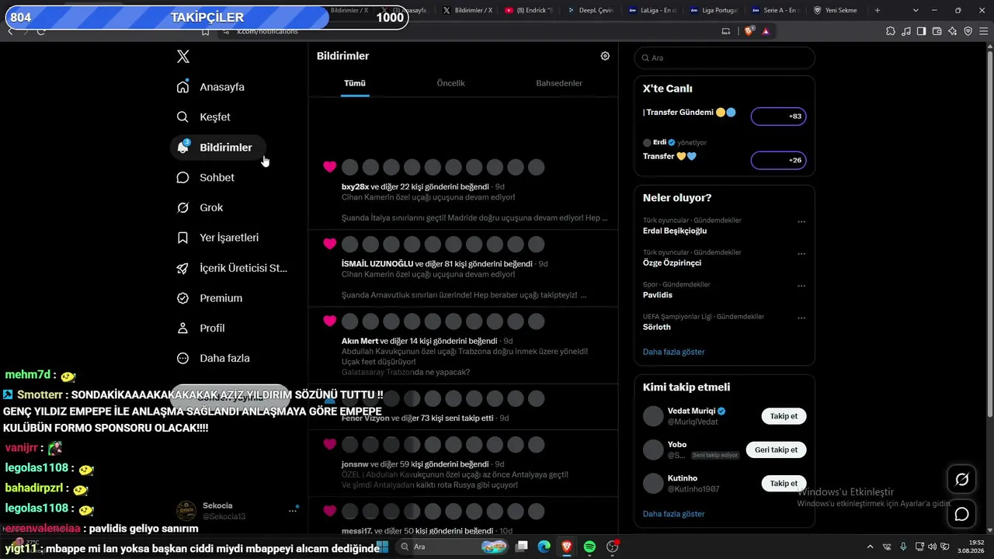Screen dimensions: 994x559
Task: Open Task View in the taskbar
Action: (x=522, y=547)
